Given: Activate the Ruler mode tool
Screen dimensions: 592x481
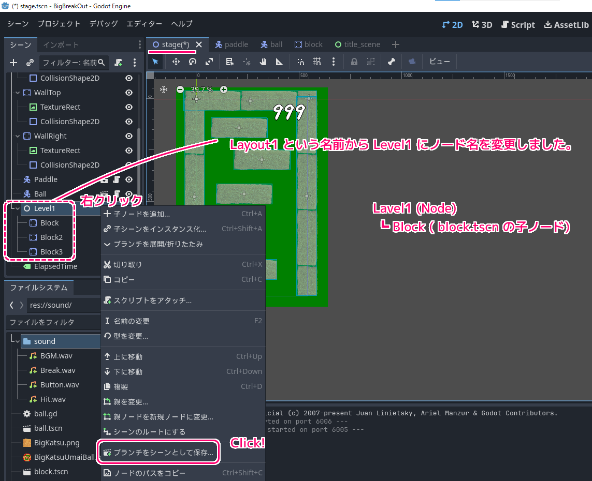Looking at the screenshot, I should coord(279,62).
